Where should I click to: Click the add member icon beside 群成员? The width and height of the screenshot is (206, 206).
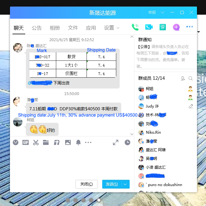point(183,79)
